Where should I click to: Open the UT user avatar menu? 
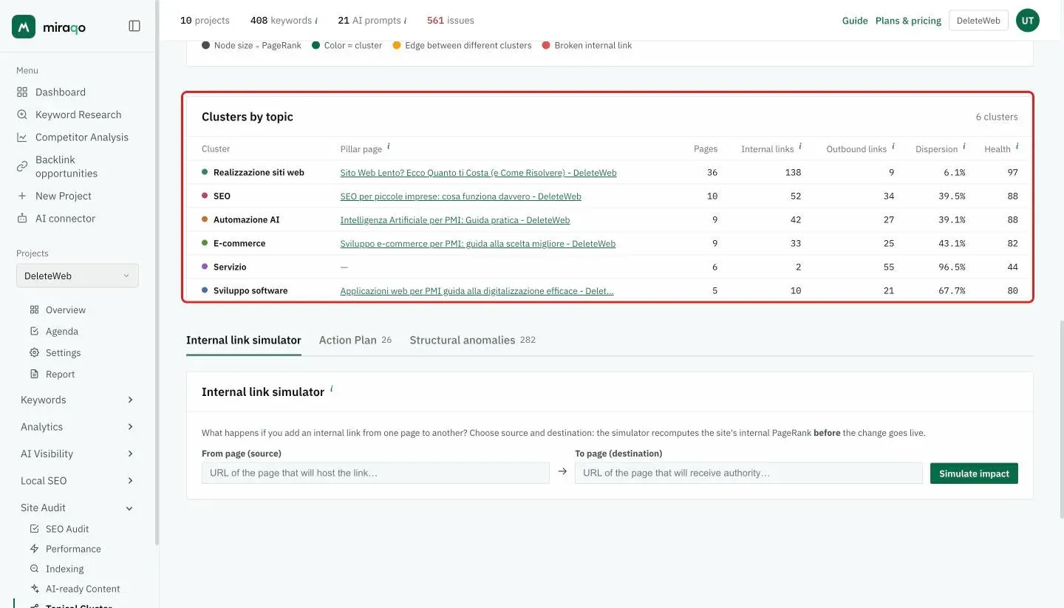[x=1028, y=21]
